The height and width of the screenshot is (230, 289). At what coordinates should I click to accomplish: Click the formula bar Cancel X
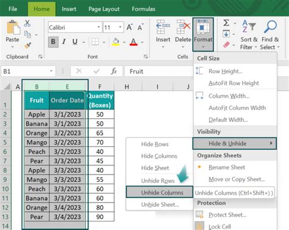pyautogui.click(x=79, y=71)
